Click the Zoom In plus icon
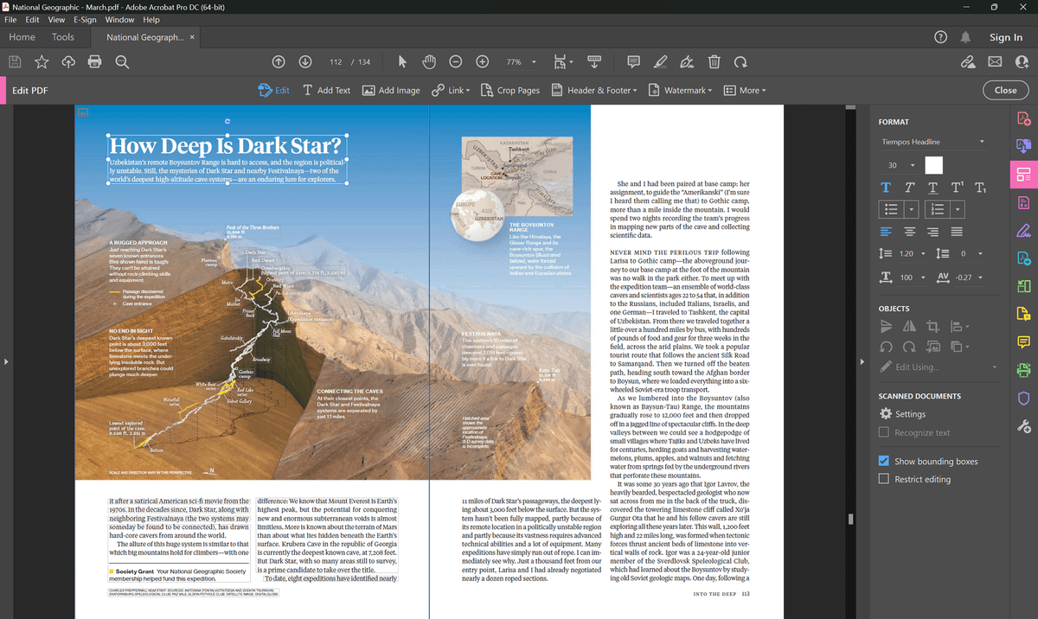 pyautogui.click(x=483, y=62)
